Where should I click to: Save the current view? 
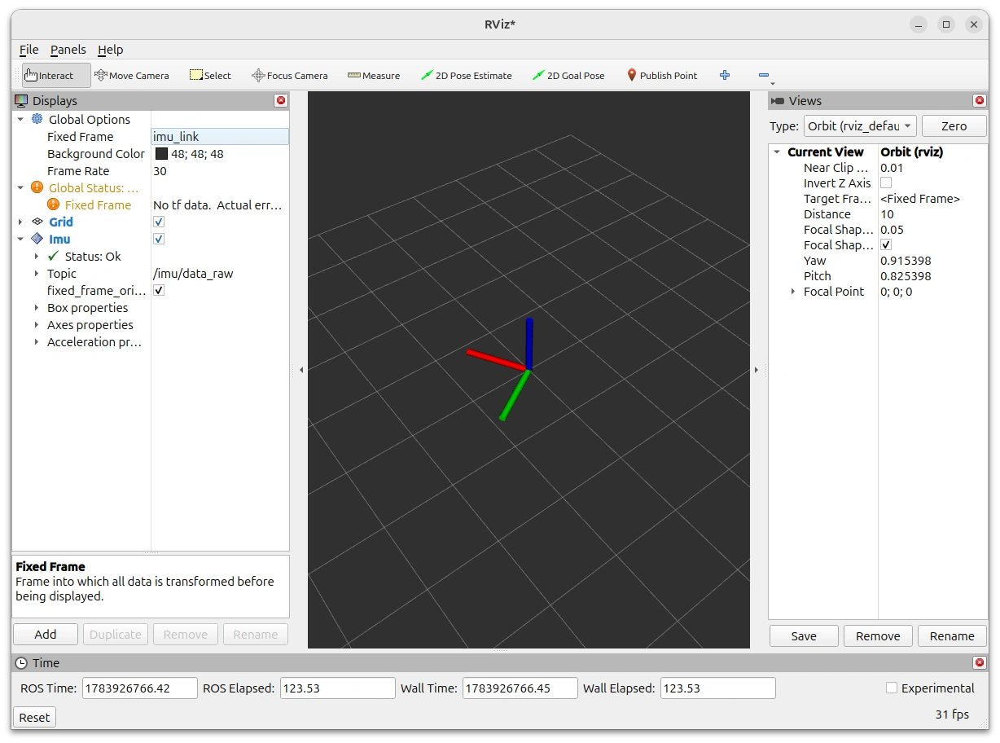(x=804, y=636)
